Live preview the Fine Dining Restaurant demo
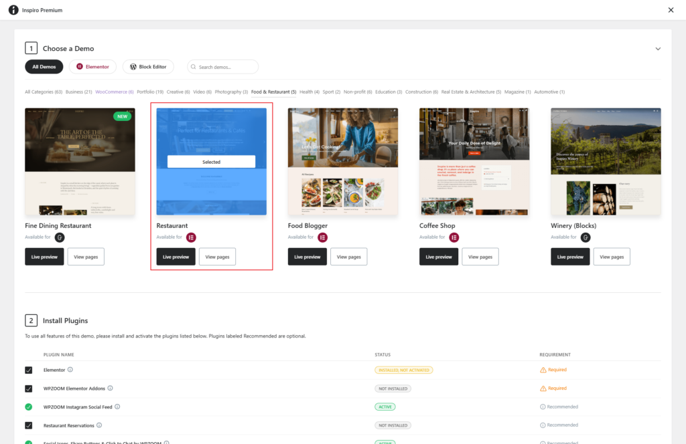 44,257
